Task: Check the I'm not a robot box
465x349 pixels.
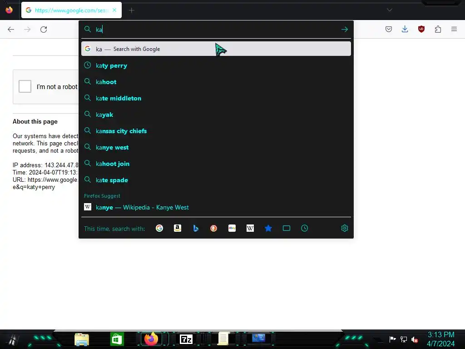Action: [x=25, y=86]
